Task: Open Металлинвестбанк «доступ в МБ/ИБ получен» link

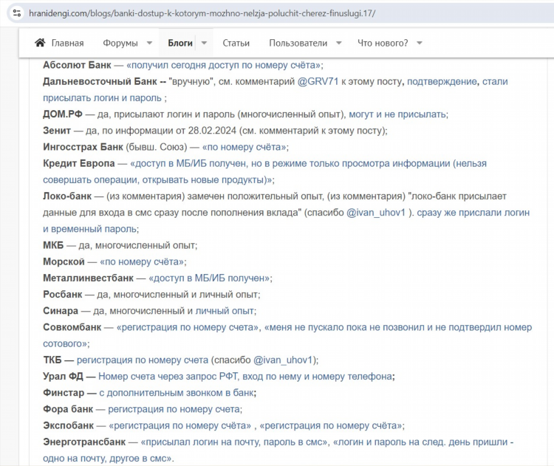Action: click(x=209, y=278)
